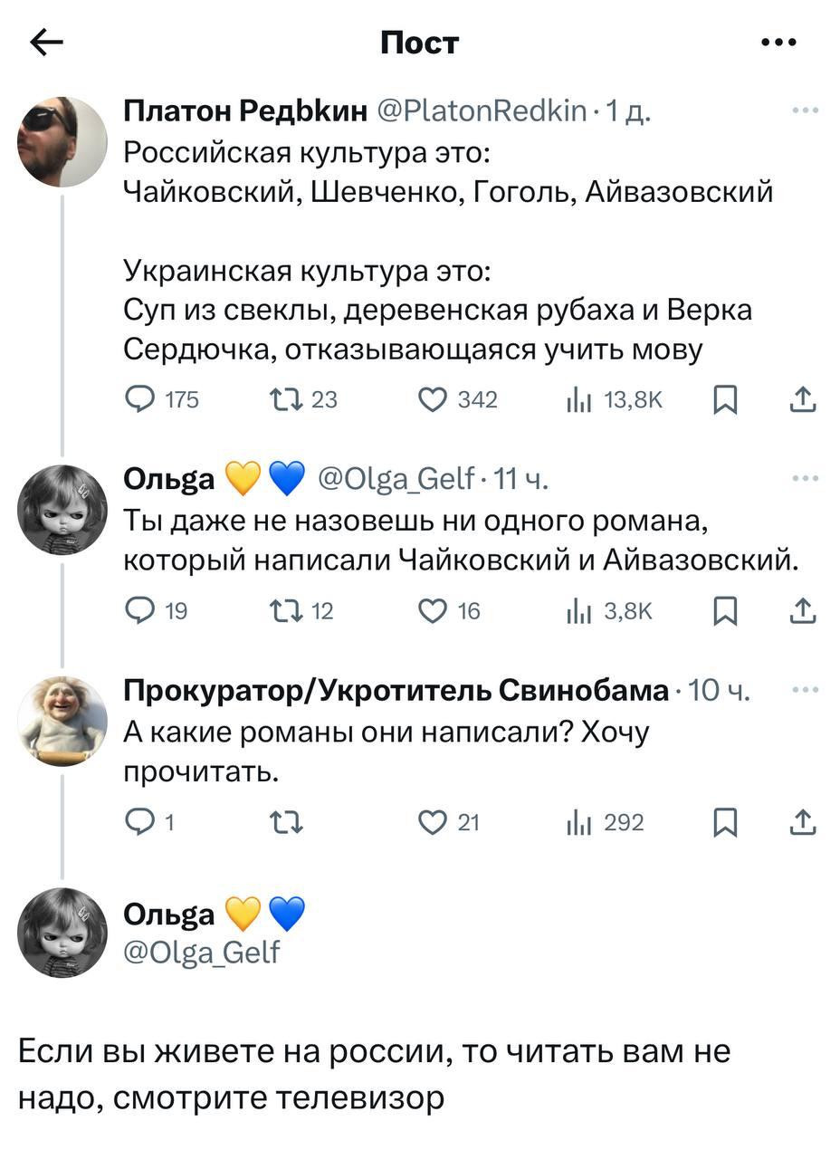Open more options on Ольга's first reply
Viewport: 840px width, 1159px height.
805,478
